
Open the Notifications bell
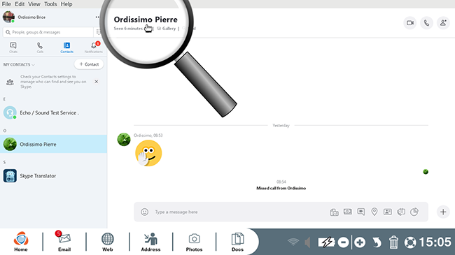click(93, 48)
